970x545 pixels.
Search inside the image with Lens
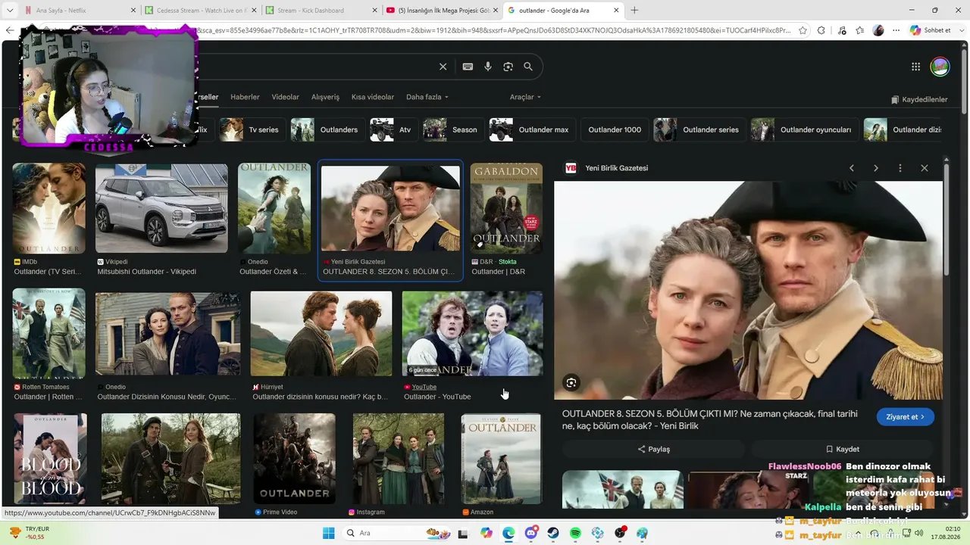click(571, 383)
